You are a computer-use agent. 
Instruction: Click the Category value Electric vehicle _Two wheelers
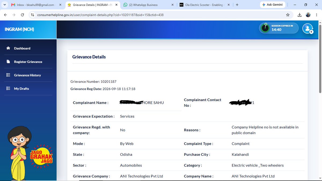point(258,165)
